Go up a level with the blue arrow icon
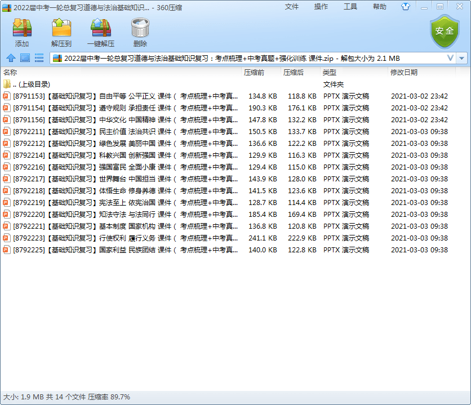 [x=11, y=57]
